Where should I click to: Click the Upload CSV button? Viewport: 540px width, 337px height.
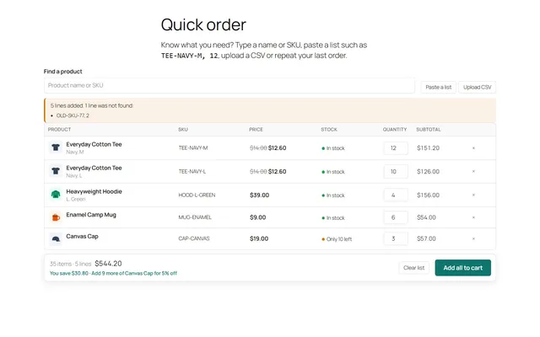pyautogui.click(x=477, y=87)
